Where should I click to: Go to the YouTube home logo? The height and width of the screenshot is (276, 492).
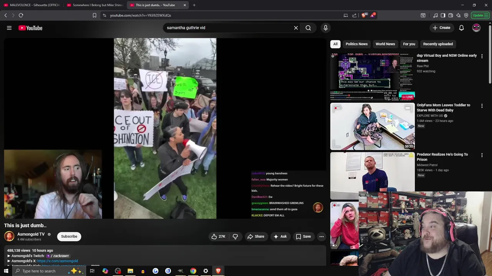[x=30, y=28]
